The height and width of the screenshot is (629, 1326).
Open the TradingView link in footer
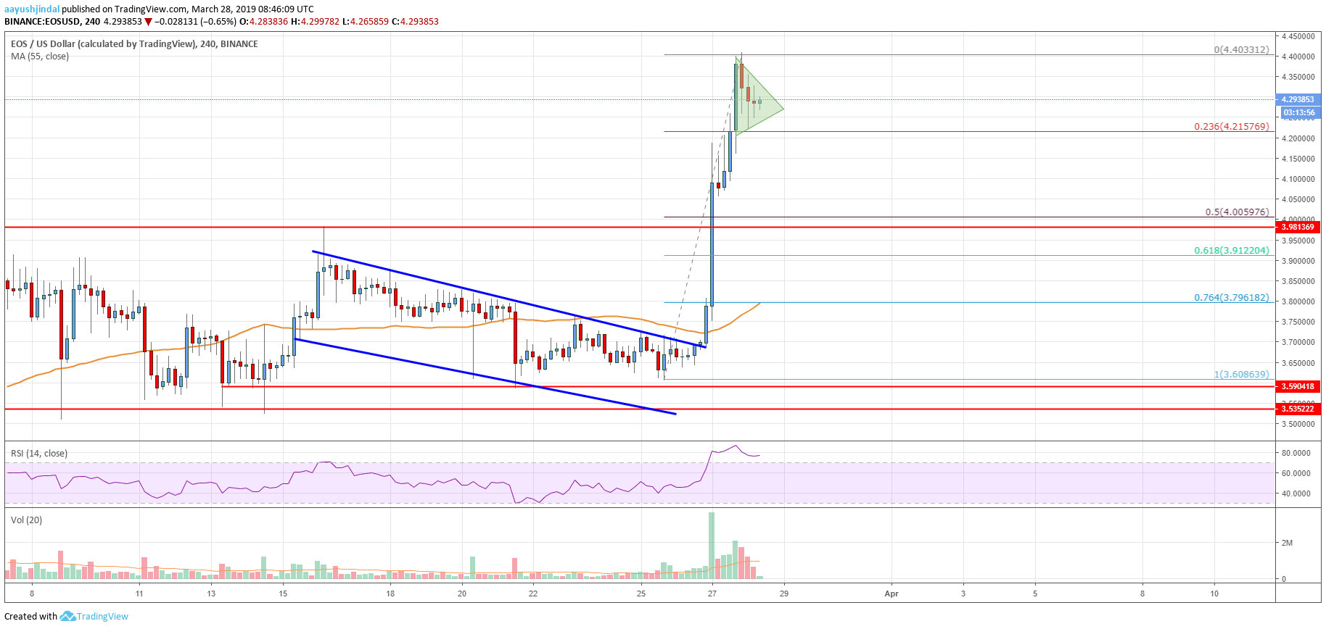pyautogui.click(x=102, y=616)
